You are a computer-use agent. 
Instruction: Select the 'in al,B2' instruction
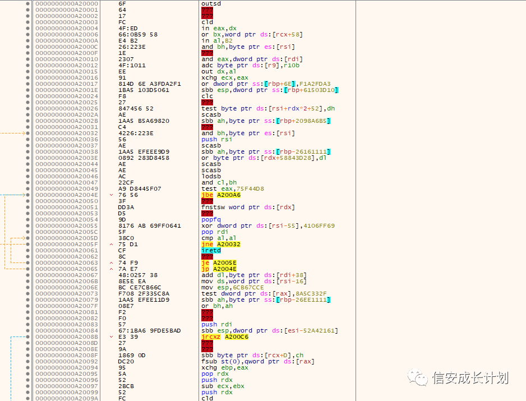216,41
